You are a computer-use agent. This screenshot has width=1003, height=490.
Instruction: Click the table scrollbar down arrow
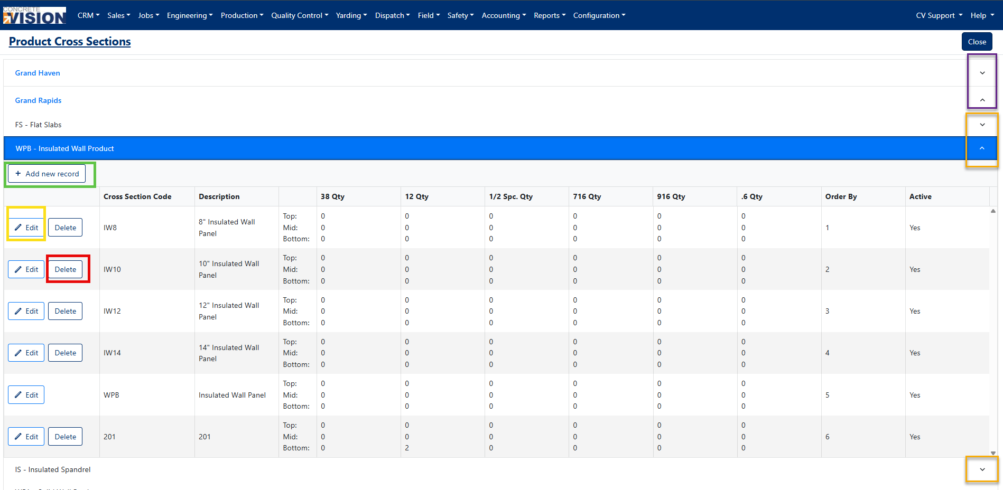(x=993, y=453)
